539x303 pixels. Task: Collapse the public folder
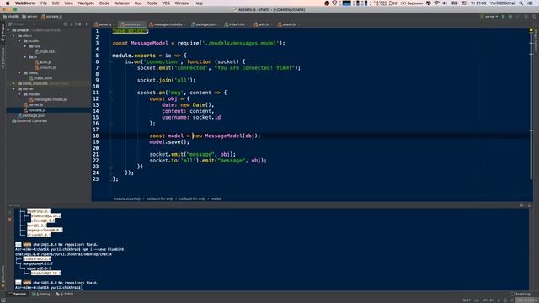click(19, 41)
